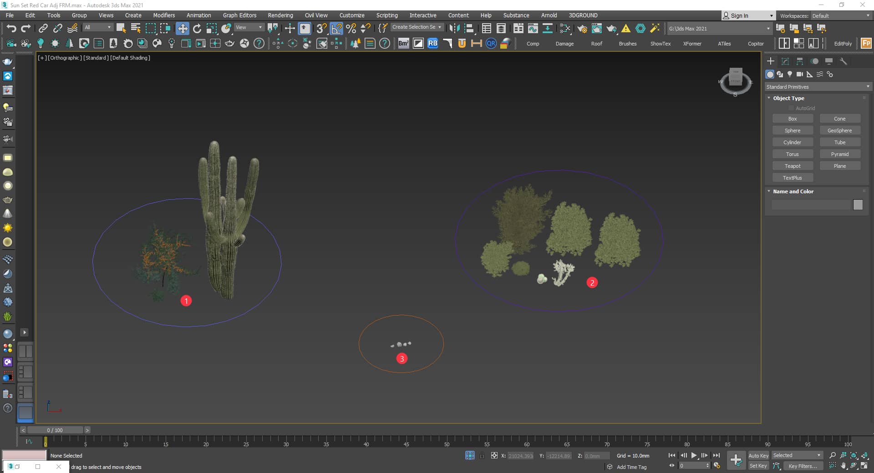Open the Mirror tool
The width and height of the screenshot is (874, 473).
pyautogui.click(x=454, y=29)
